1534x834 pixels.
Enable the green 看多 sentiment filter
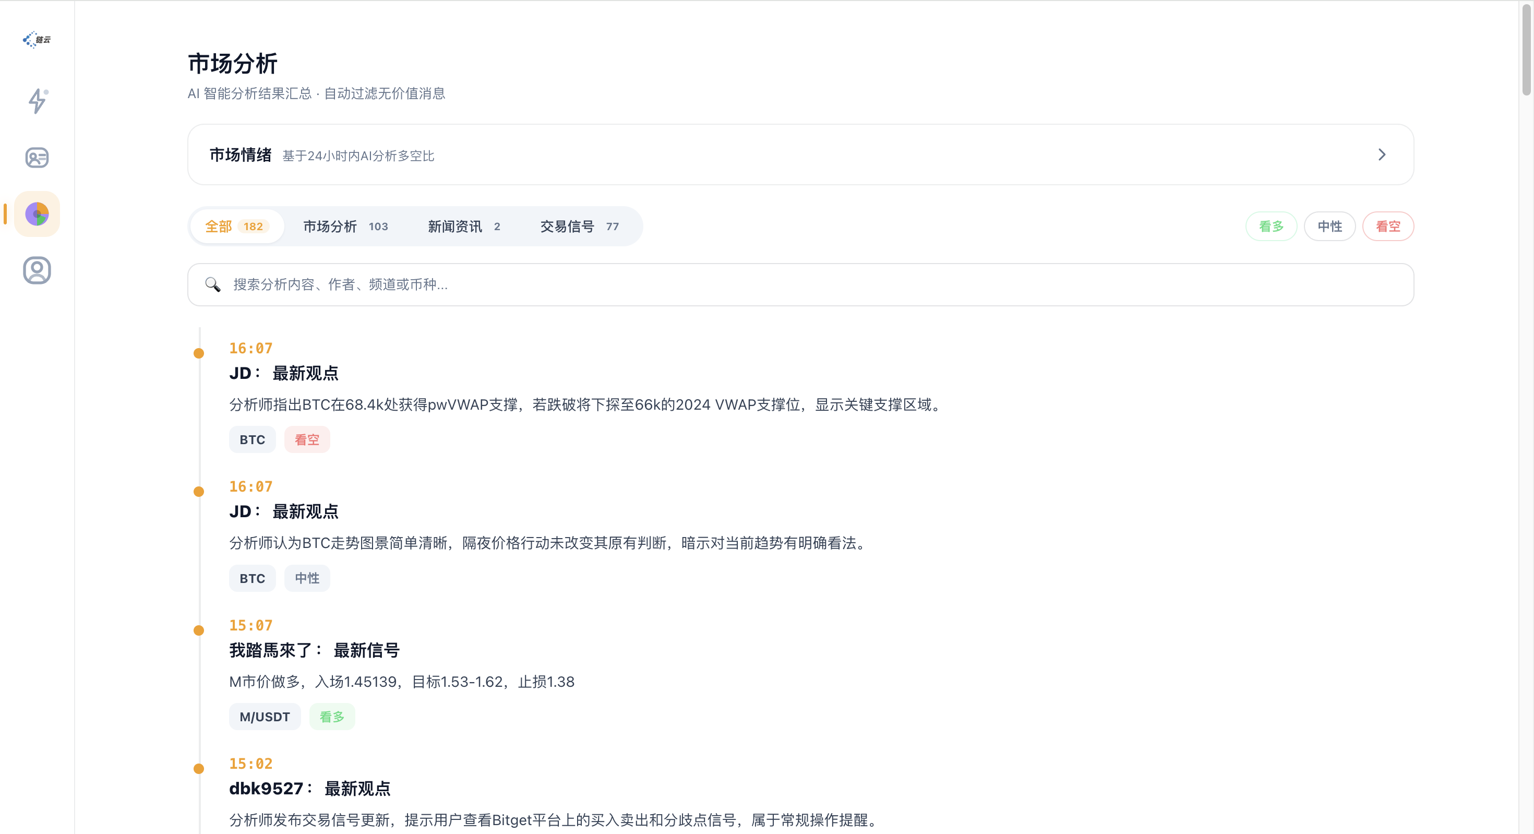click(1271, 227)
